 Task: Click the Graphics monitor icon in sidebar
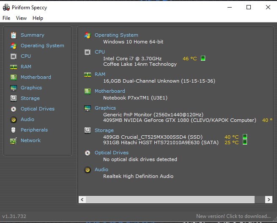14,88
